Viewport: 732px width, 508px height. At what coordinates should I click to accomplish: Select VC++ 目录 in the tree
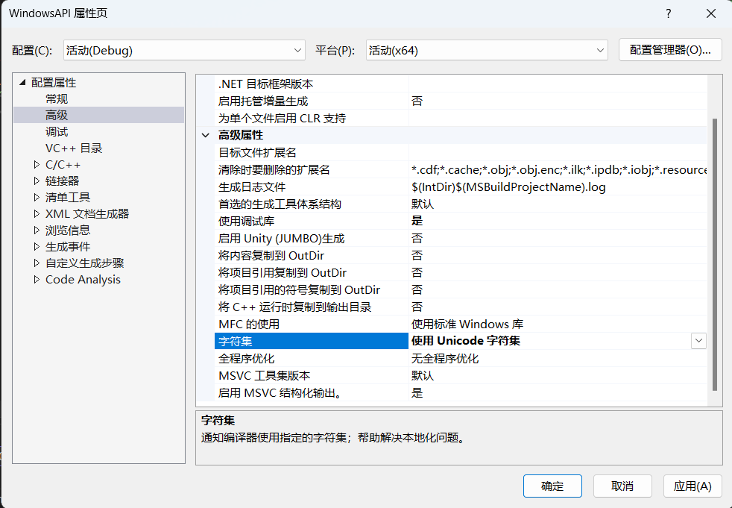(74, 148)
